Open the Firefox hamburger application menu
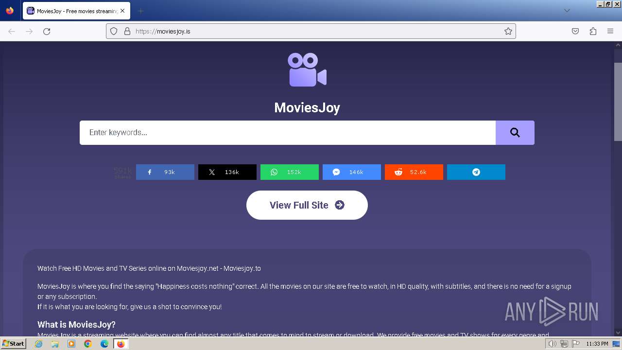The height and width of the screenshot is (350, 622). 610,31
